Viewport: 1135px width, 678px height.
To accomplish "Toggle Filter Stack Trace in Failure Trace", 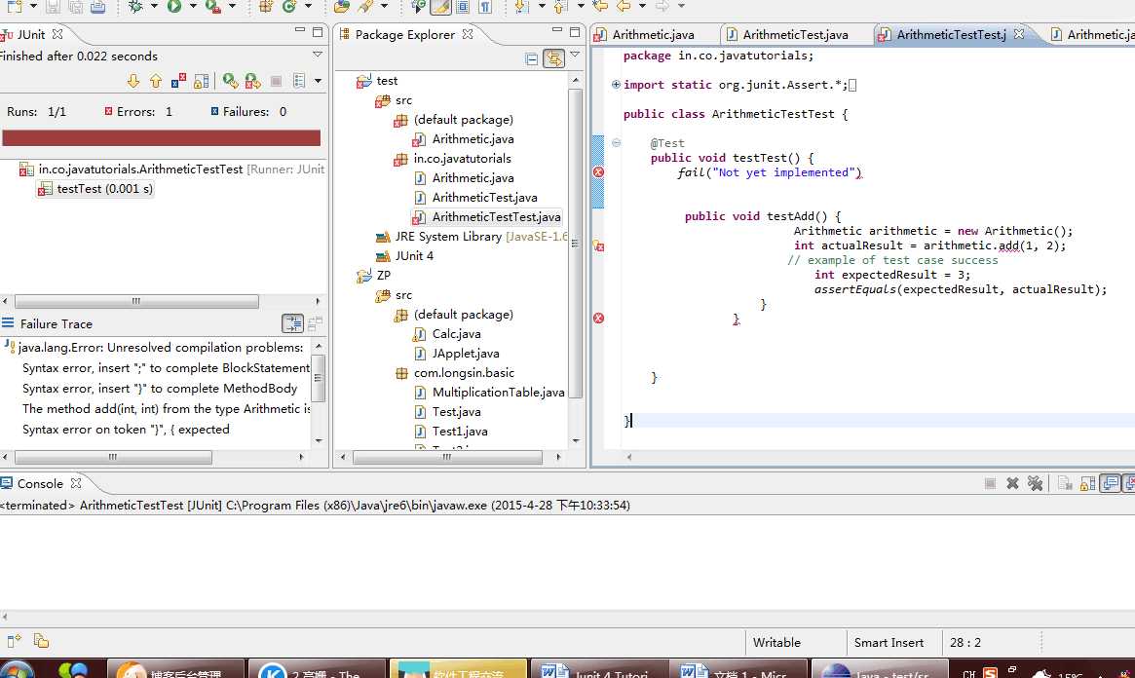I will pyautogui.click(x=292, y=323).
